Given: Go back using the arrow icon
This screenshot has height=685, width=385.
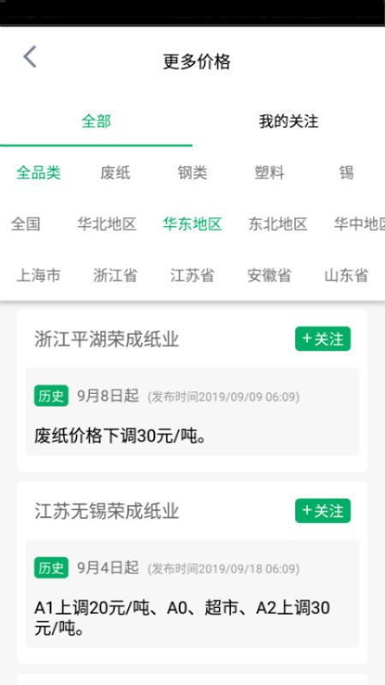Looking at the screenshot, I should click(x=30, y=57).
